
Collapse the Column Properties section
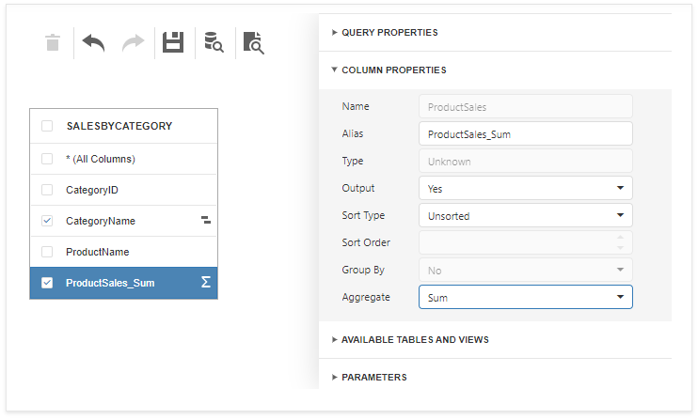(x=393, y=70)
